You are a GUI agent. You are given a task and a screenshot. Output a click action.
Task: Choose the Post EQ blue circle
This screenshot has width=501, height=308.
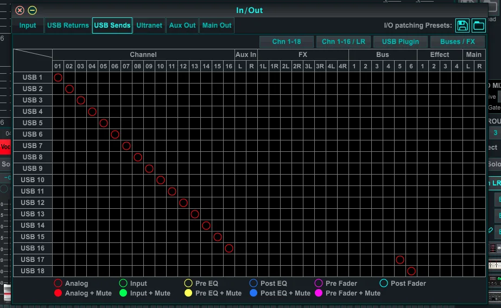[253, 283]
